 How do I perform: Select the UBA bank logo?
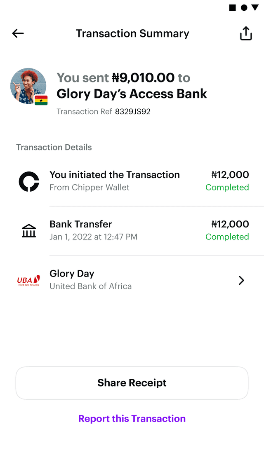[x=28, y=280]
